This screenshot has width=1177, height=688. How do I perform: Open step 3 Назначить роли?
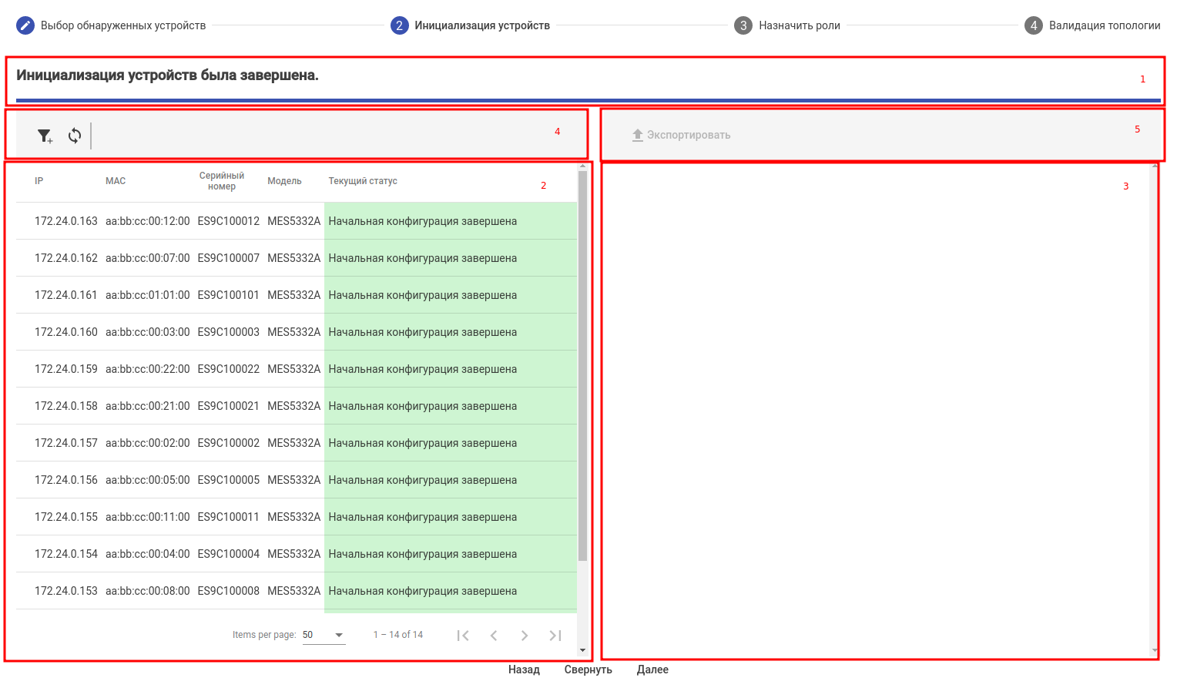point(787,25)
